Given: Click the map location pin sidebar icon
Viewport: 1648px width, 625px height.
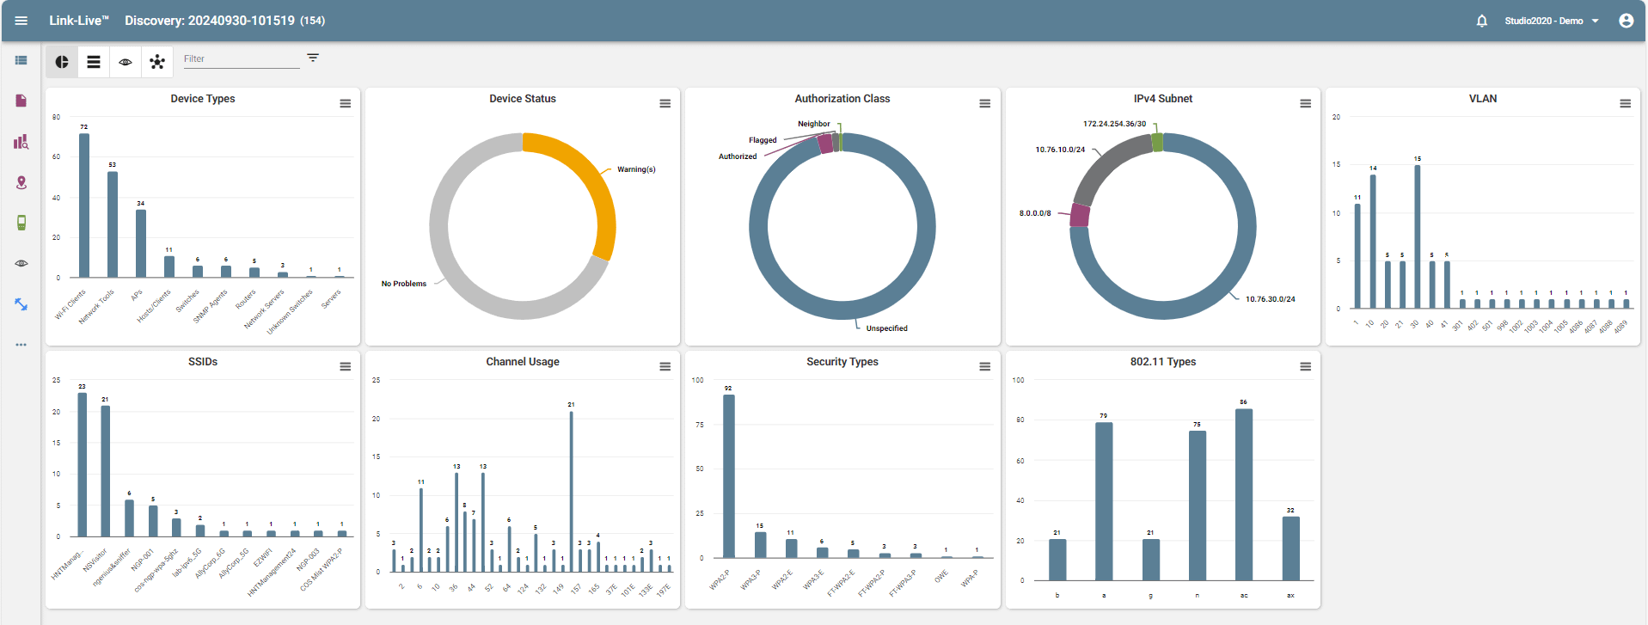Looking at the screenshot, I should pos(21,182).
